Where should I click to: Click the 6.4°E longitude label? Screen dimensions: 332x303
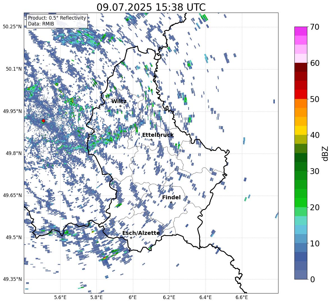pyautogui.click(x=206, y=297)
